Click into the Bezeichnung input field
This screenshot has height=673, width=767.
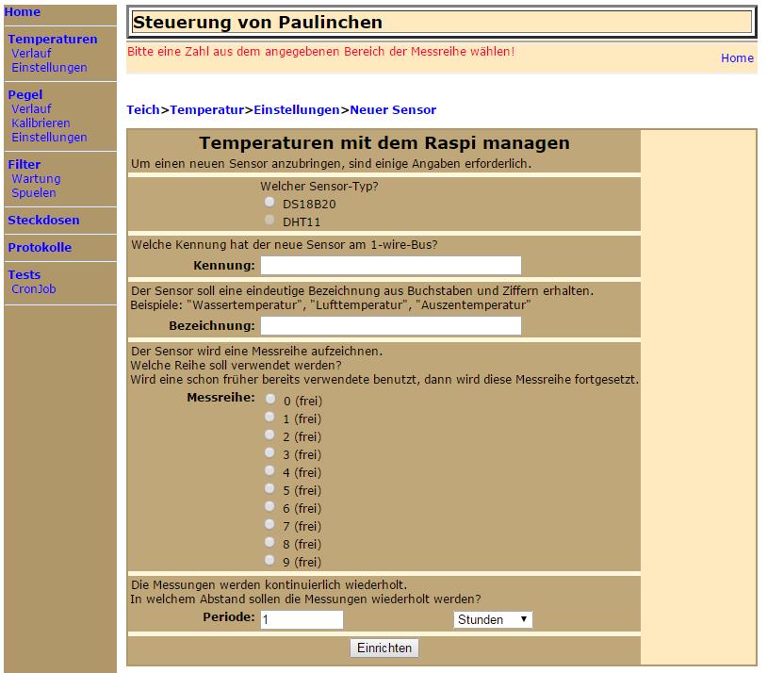click(390, 326)
